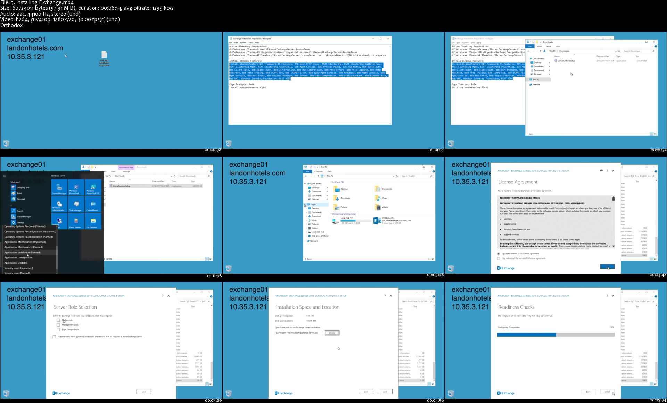
Task: Expand DVD Drive (D:) node in navigation tree
Action: coord(306,236)
